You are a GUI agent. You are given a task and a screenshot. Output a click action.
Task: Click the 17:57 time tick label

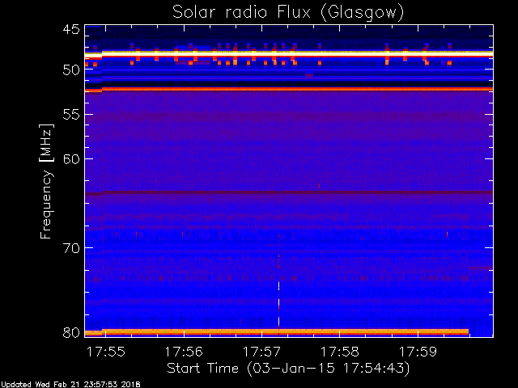coord(261,352)
